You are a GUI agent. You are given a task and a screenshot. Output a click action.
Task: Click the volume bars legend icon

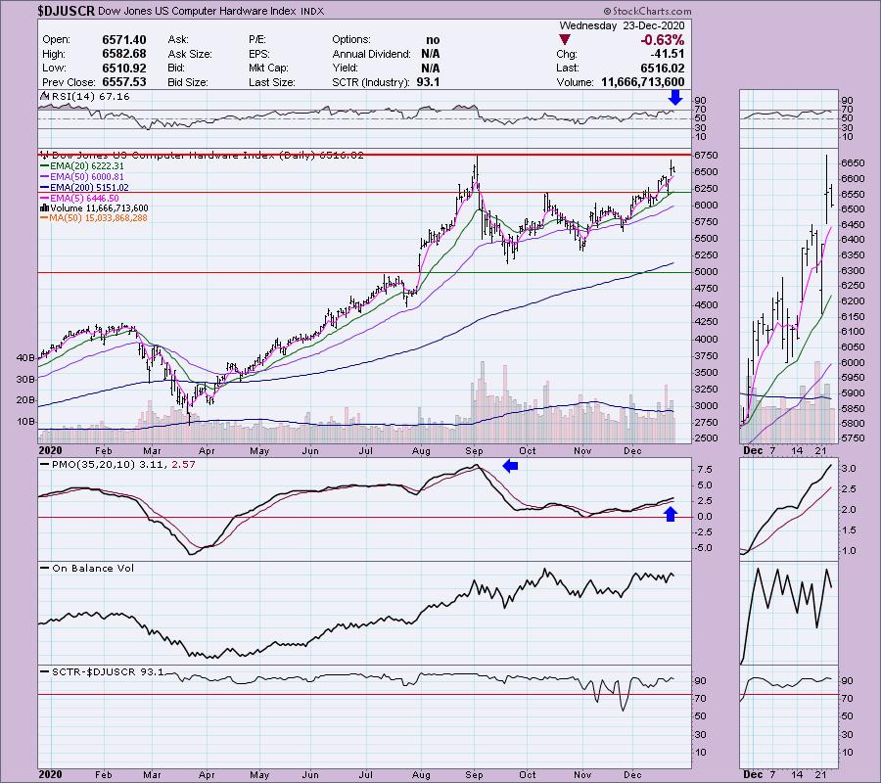[44, 207]
